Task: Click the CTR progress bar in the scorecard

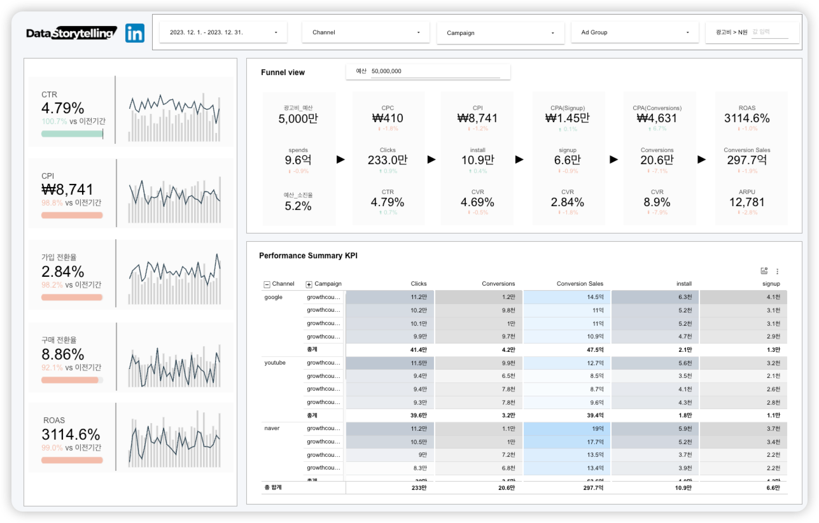Action: [x=72, y=134]
